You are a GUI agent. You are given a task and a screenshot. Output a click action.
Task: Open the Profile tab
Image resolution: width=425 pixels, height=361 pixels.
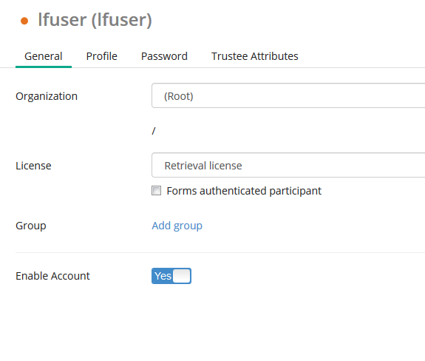click(102, 56)
